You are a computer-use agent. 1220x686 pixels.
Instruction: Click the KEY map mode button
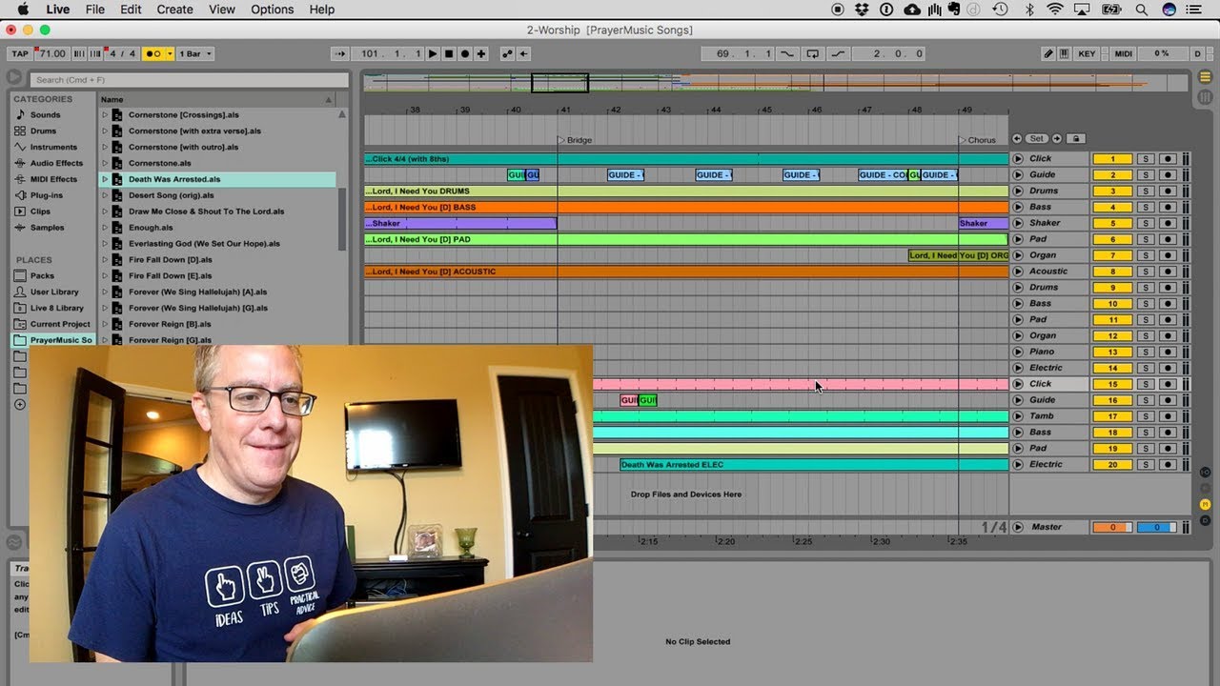click(x=1087, y=54)
